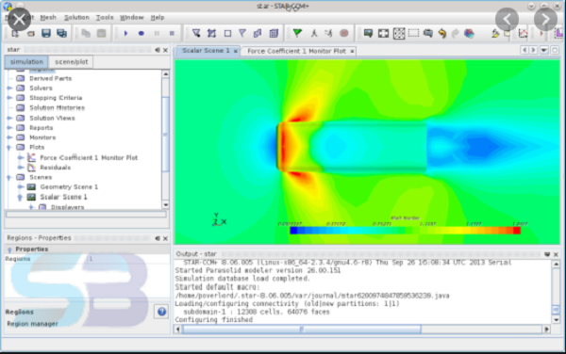
Task: Click the Mach Number color legend bar
Action: tap(405, 231)
